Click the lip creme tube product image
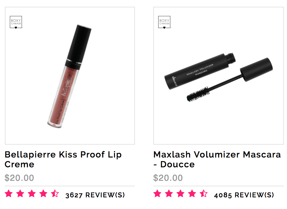This screenshot has width=287, height=209. pos(70,76)
